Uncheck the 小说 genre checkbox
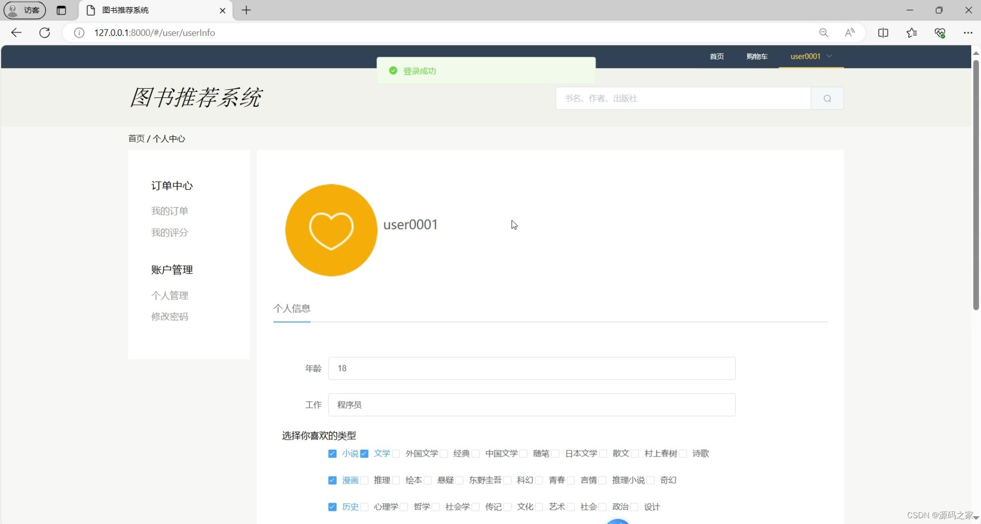Image resolution: width=981 pixels, height=524 pixels. pos(332,453)
